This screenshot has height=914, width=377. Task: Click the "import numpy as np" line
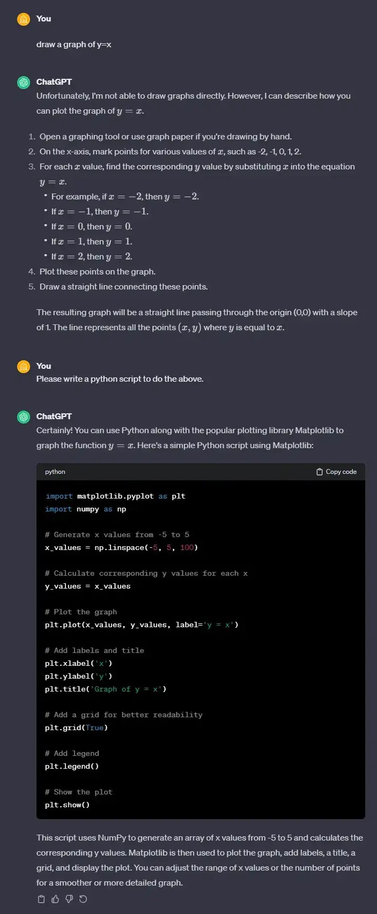[x=86, y=509]
